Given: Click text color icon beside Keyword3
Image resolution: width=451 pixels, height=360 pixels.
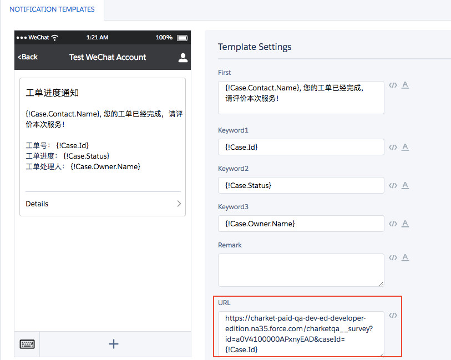Looking at the screenshot, I should tap(405, 224).
